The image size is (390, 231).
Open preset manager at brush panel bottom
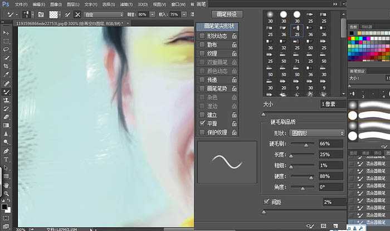tap(323, 225)
